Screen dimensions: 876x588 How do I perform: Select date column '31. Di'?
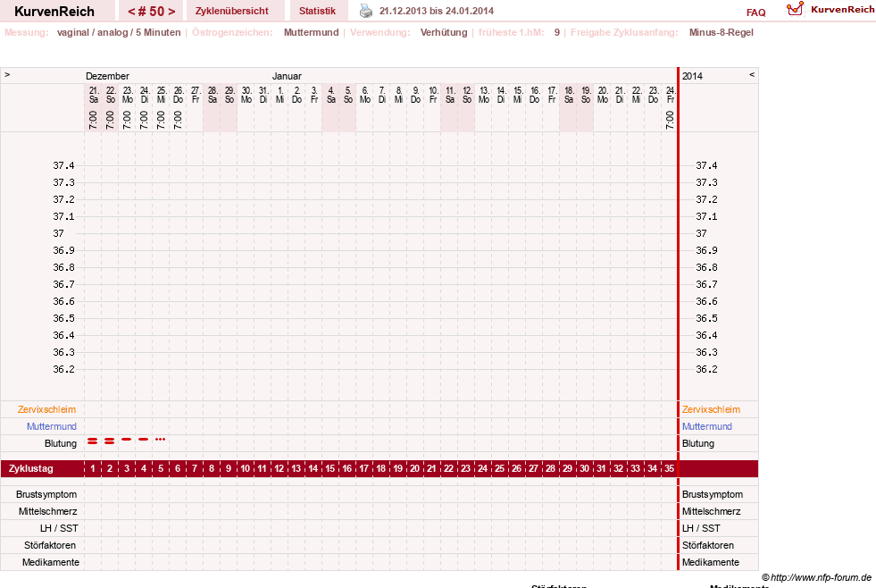coord(263,95)
